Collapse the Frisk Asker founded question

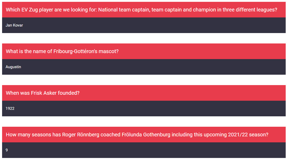(43, 93)
